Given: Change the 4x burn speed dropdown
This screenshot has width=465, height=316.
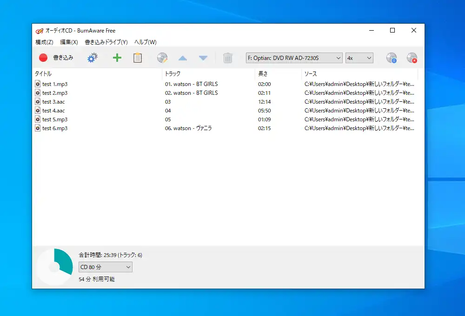Looking at the screenshot, I should click(x=359, y=58).
